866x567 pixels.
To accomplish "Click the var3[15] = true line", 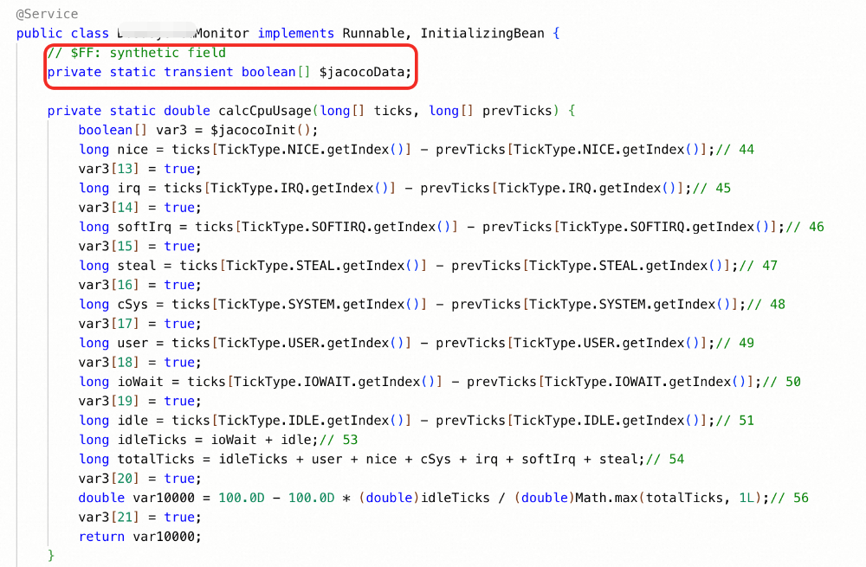I will (140, 246).
